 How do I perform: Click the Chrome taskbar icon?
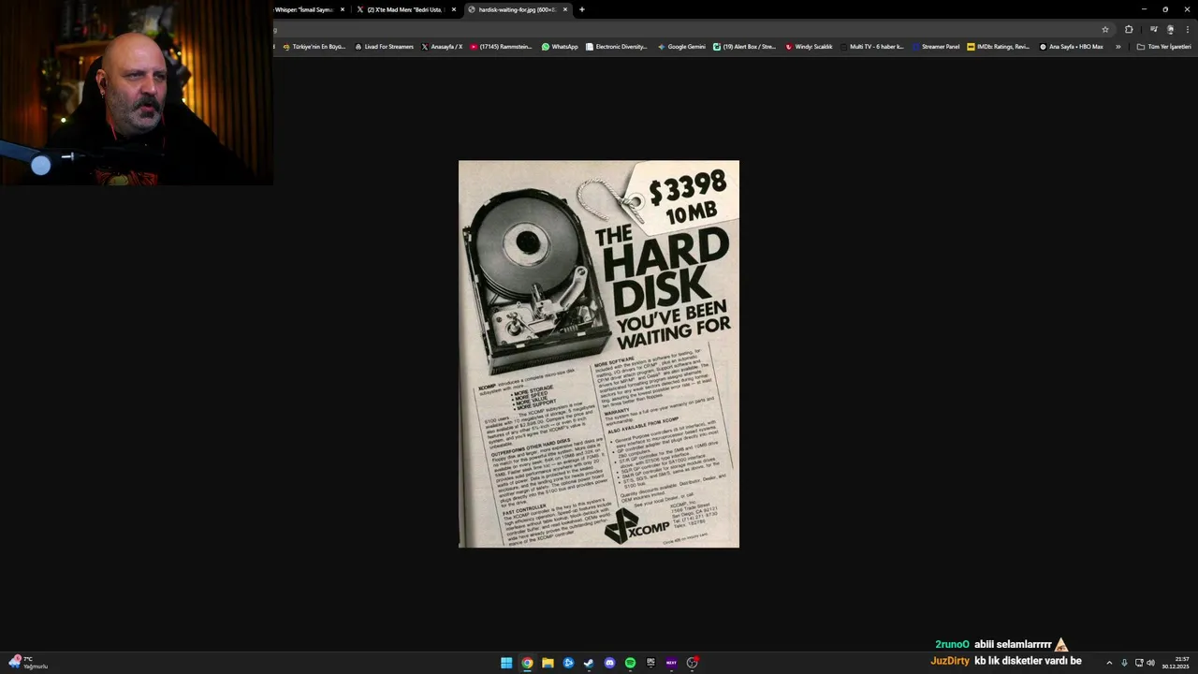(527, 663)
